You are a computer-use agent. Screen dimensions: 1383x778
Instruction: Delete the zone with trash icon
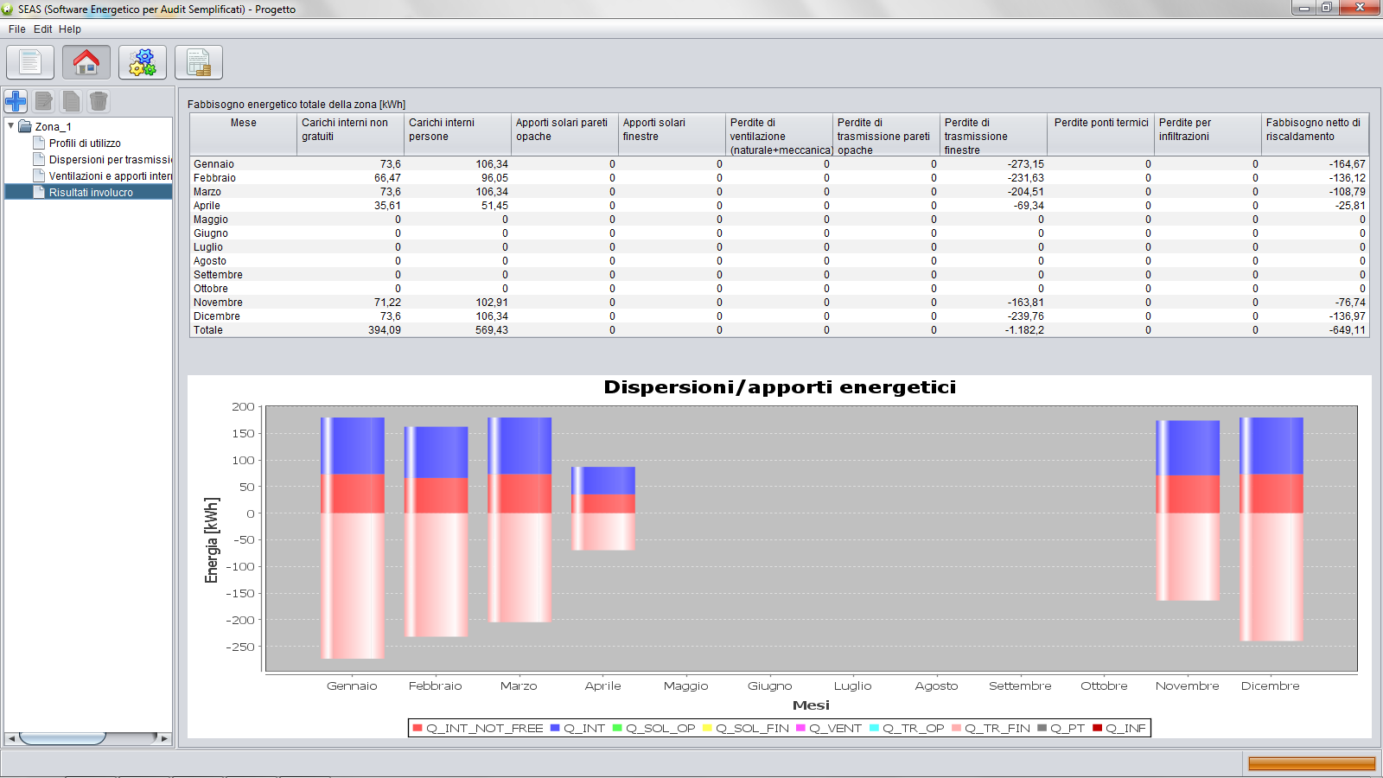(99, 101)
